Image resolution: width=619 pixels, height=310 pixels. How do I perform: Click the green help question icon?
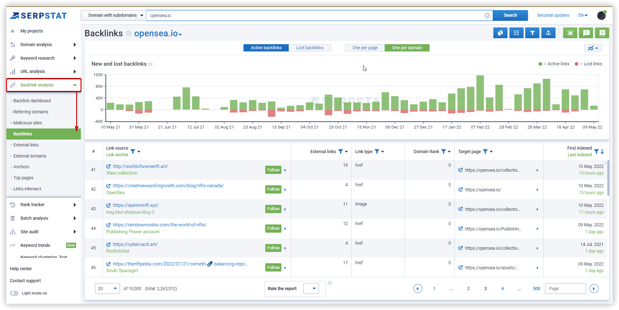click(x=602, y=33)
